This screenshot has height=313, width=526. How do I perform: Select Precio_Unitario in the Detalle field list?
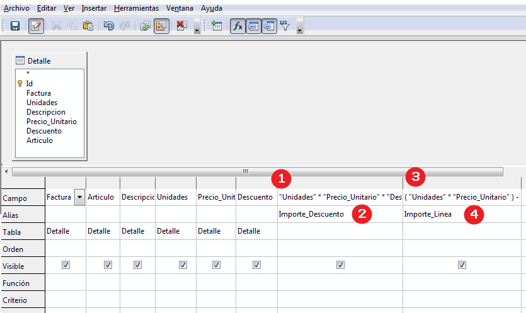51,121
